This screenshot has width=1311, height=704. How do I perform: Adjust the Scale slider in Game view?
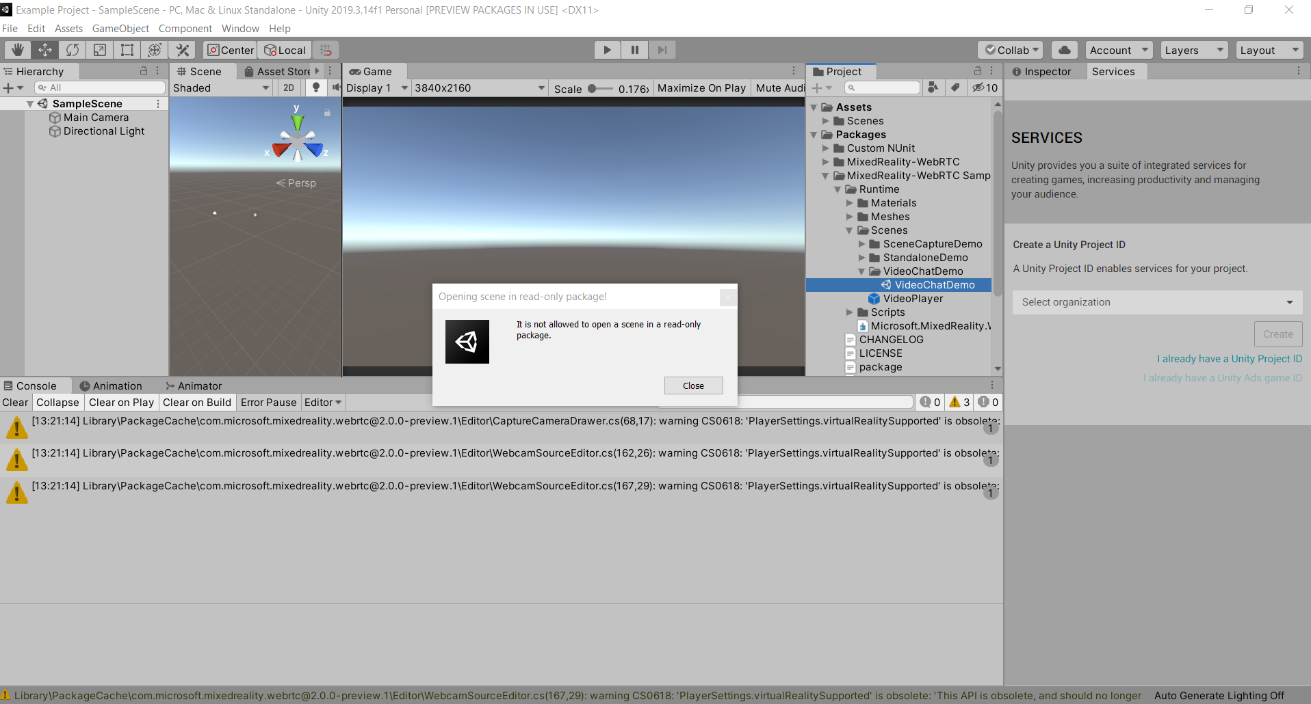tap(592, 88)
